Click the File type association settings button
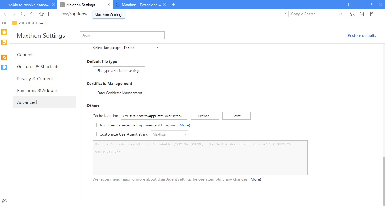Viewport: 385px width, 206px height. (119, 70)
